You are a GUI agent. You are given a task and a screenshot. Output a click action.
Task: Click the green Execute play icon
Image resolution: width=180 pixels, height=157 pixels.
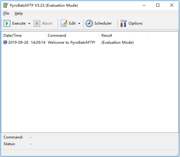(x=7, y=23)
